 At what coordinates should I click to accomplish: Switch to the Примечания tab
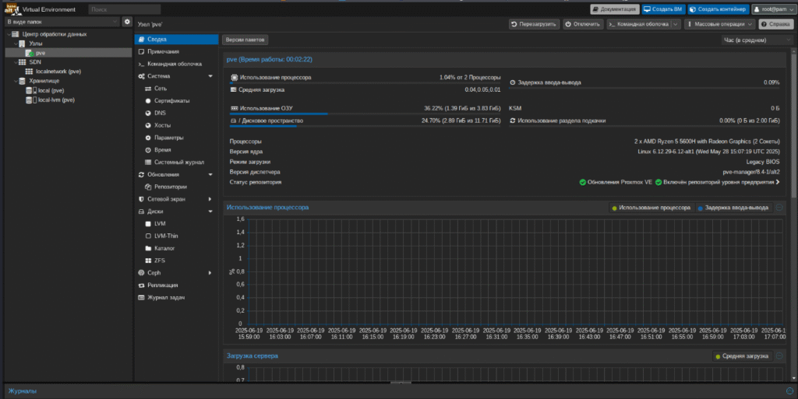click(162, 51)
